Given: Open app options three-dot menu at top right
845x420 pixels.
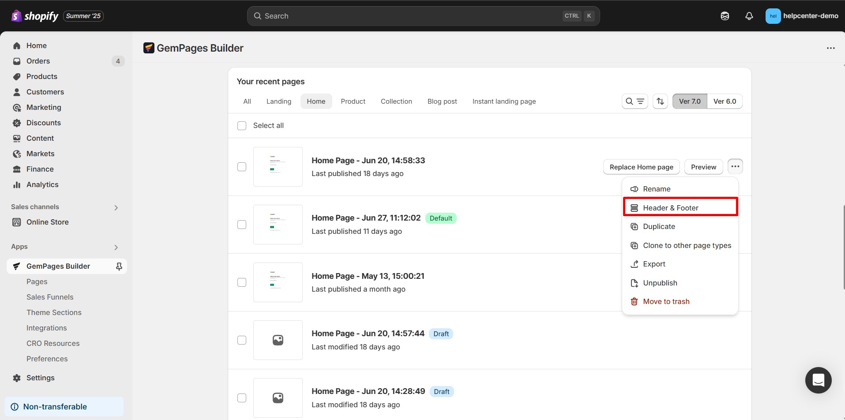Looking at the screenshot, I should click(830, 48).
